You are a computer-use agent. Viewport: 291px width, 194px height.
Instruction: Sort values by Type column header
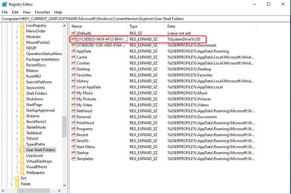click(146, 26)
